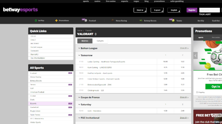
Task: Click the Live badge beside Cricket
Action: (70, 96)
